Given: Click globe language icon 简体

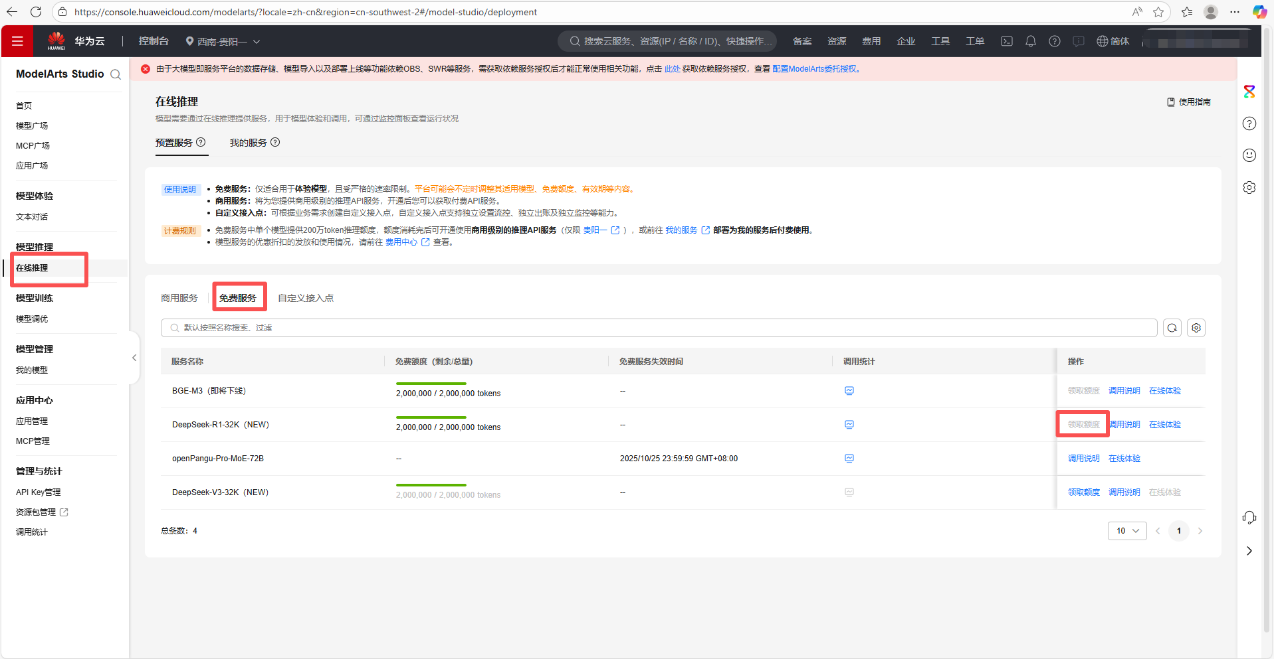Looking at the screenshot, I should point(1113,41).
